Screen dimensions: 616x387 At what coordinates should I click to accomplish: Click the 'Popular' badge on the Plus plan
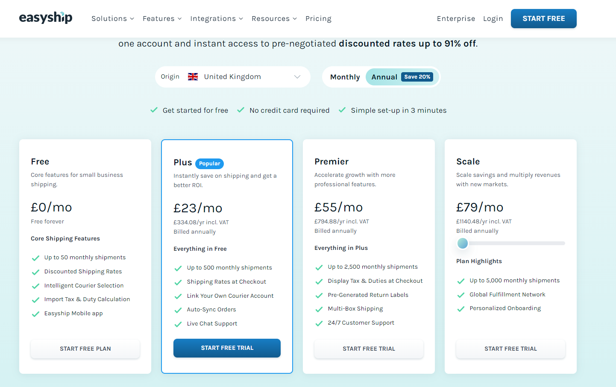pos(209,164)
